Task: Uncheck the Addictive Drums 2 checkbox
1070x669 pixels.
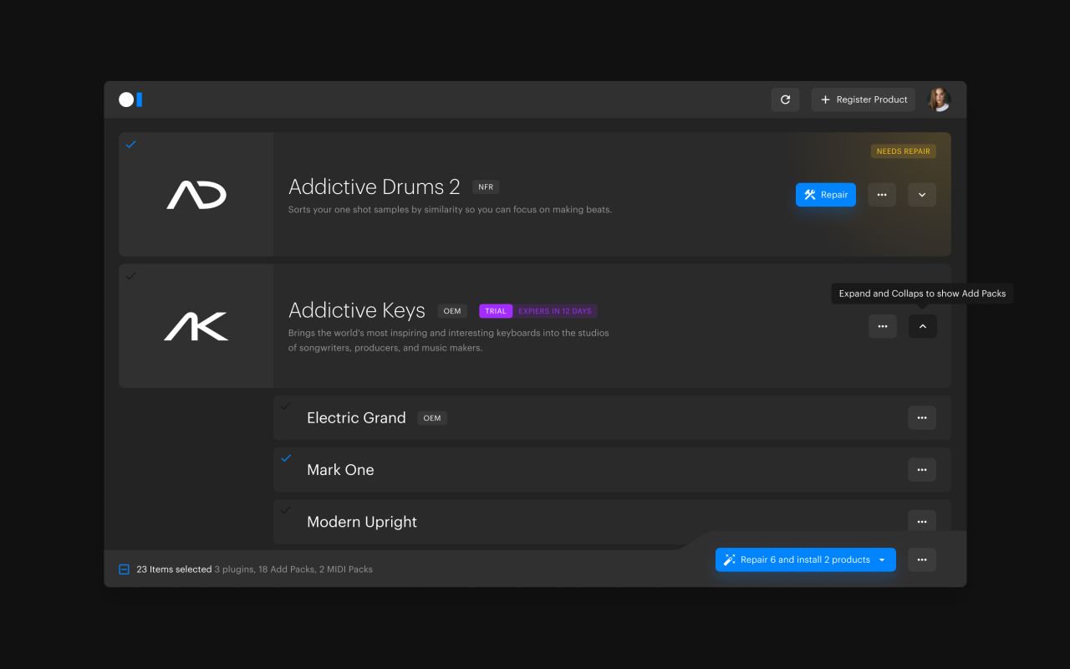Action: (x=130, y=145)
